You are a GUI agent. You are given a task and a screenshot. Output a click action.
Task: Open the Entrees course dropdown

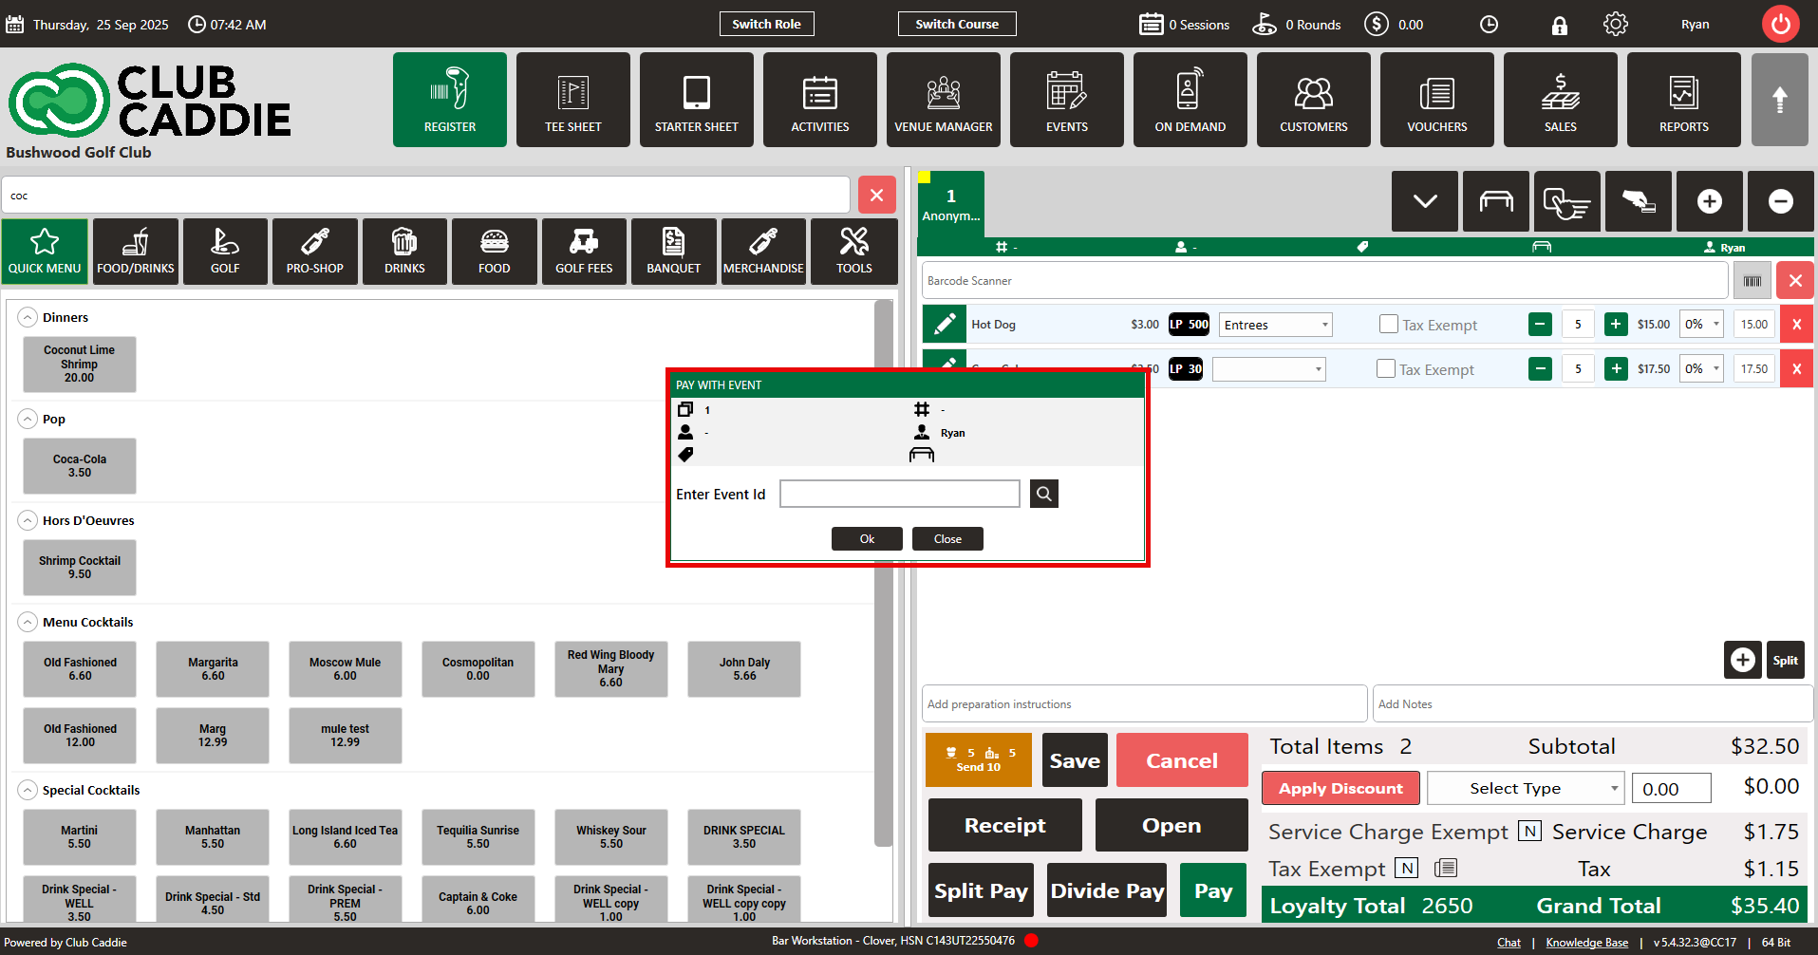[x=1275, y=325]
